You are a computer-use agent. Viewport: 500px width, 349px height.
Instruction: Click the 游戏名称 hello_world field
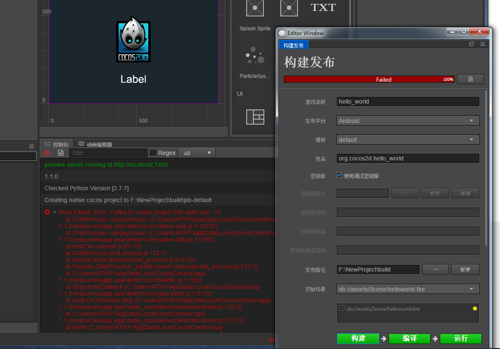pos(408,101)
